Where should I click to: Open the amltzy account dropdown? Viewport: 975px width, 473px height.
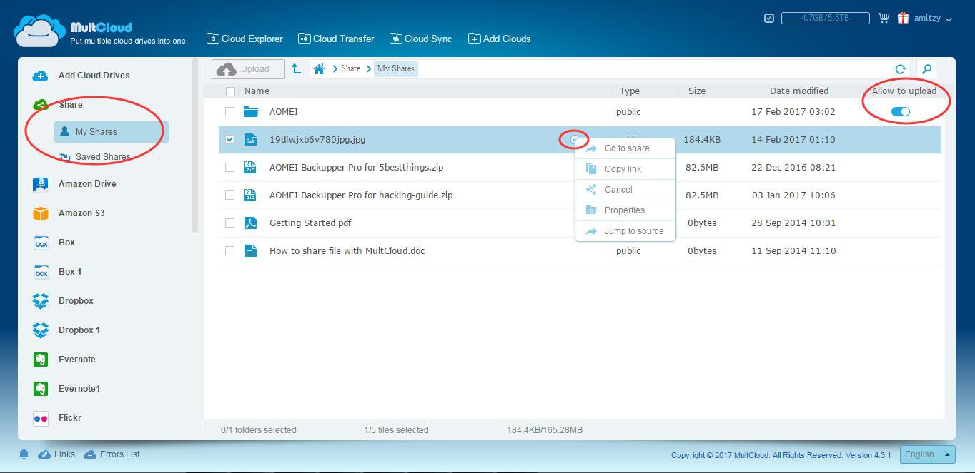(x=933, y=19)
